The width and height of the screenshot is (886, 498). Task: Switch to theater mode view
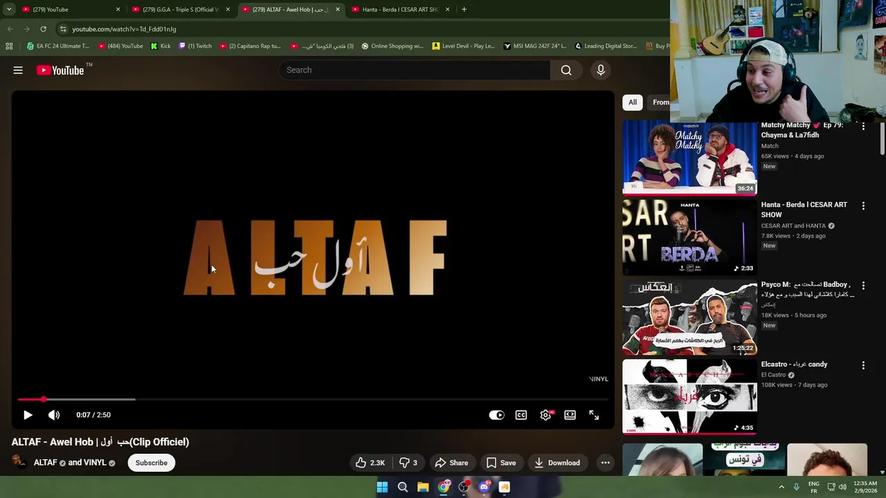(570, 415)
